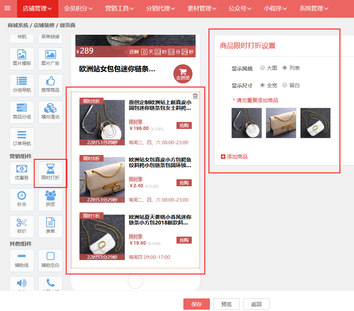
Task: Choose 留白 display size
Action: (285, 85)
